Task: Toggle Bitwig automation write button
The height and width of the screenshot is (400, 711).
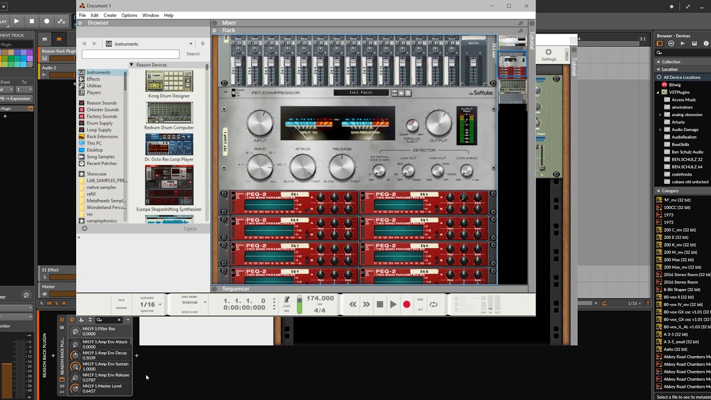Action: coord(62,21)
